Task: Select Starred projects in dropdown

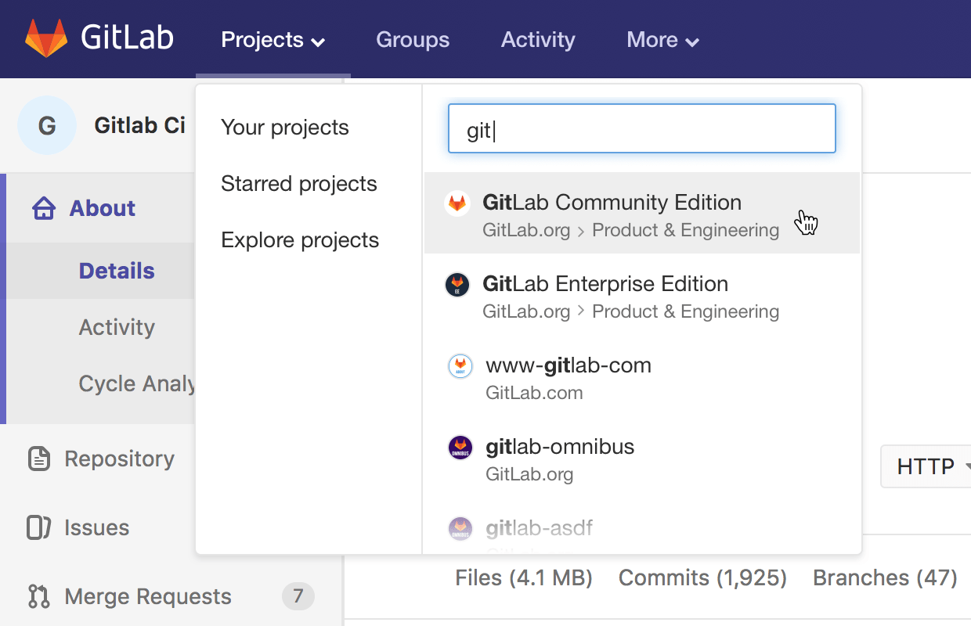Action: coord(299,184)
